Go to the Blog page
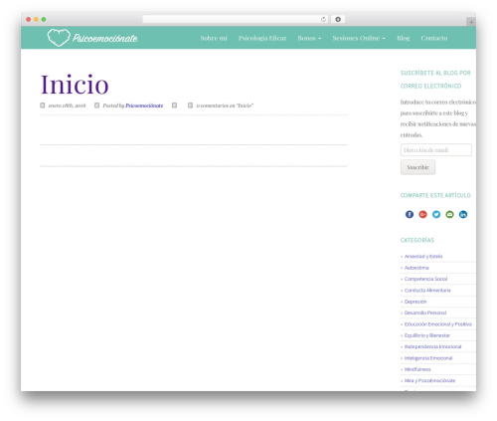497x421 pixels. (404, 38)
